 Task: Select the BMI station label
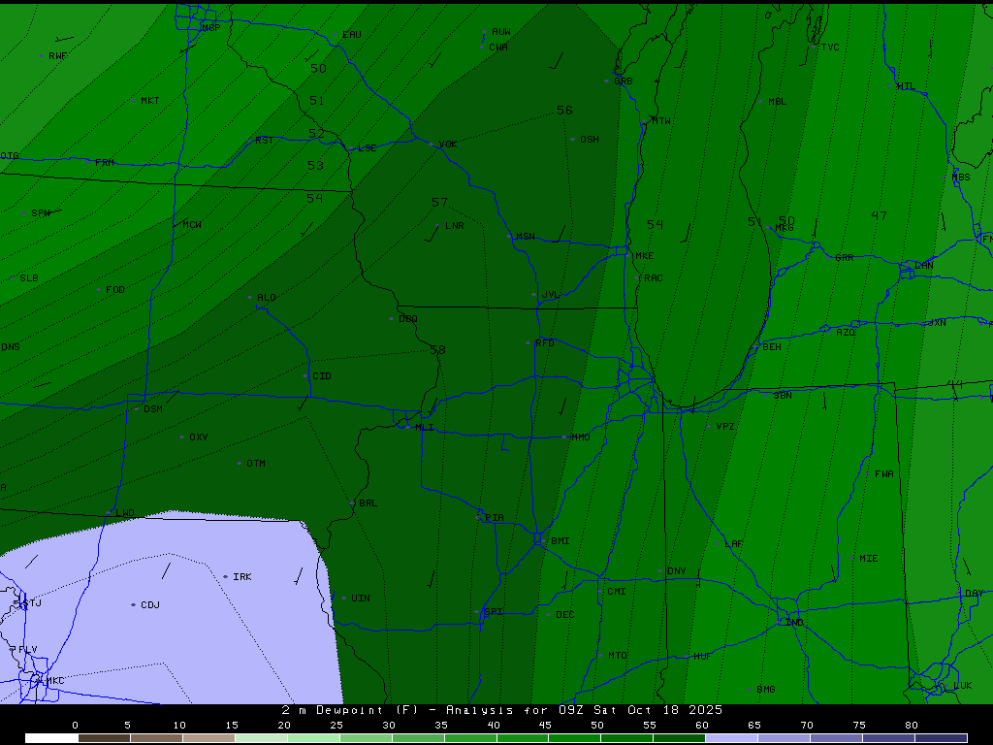560,541
